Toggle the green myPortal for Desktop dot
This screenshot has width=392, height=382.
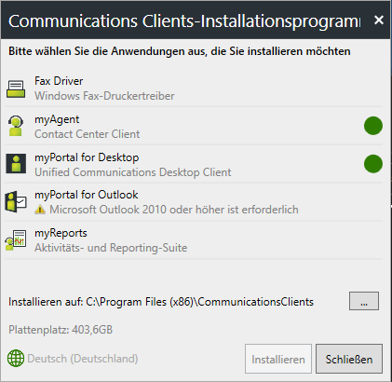point(373,164)
